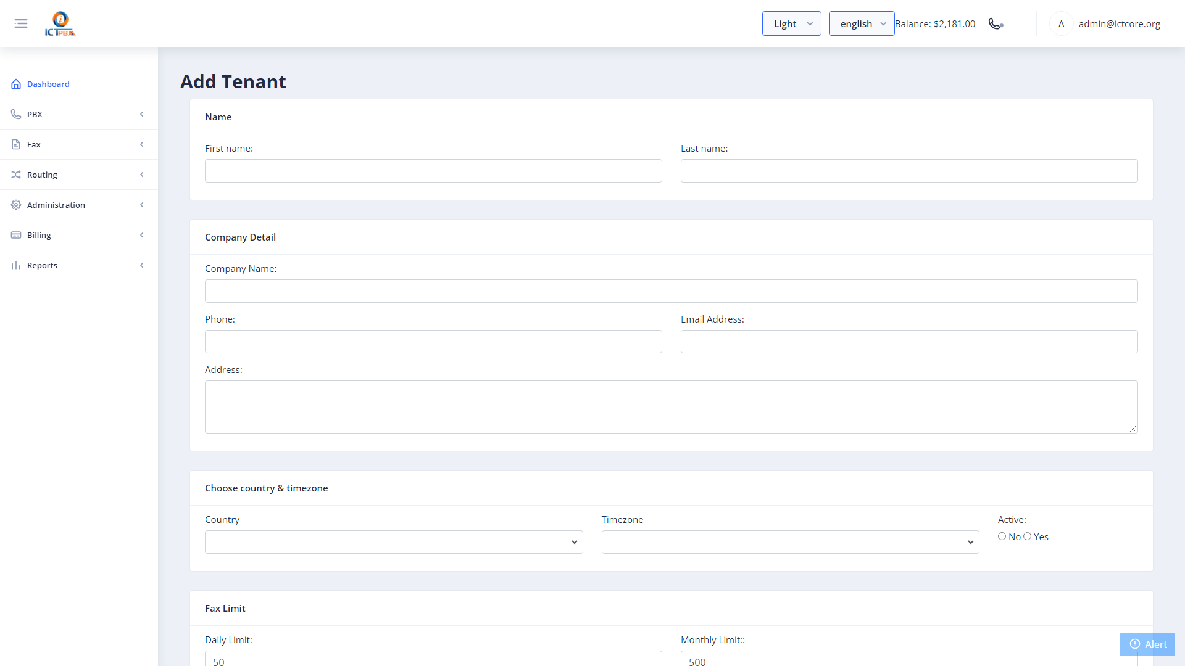Image resolution: width=1185 pixels, height=666 pixels.
Task: Open the Fax sidebar menu item
Action: 79,144
